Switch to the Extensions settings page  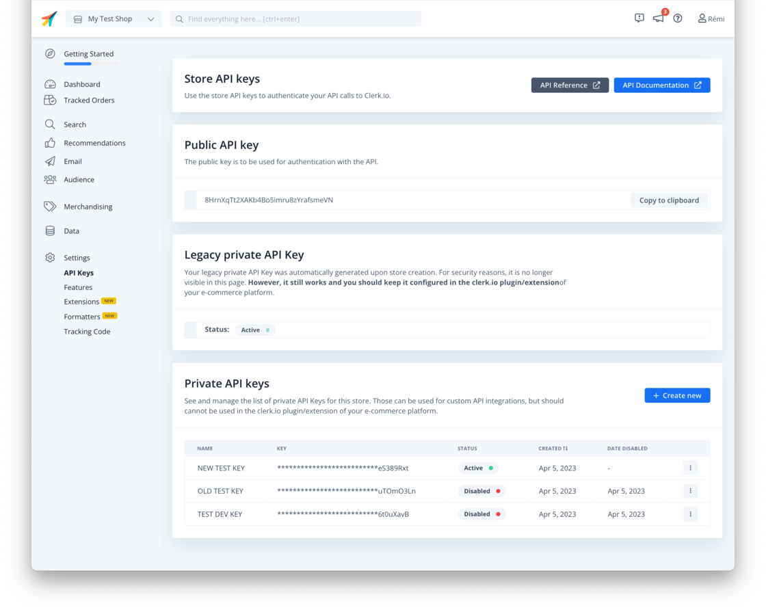pyautogui.click(x=80, y=301)
